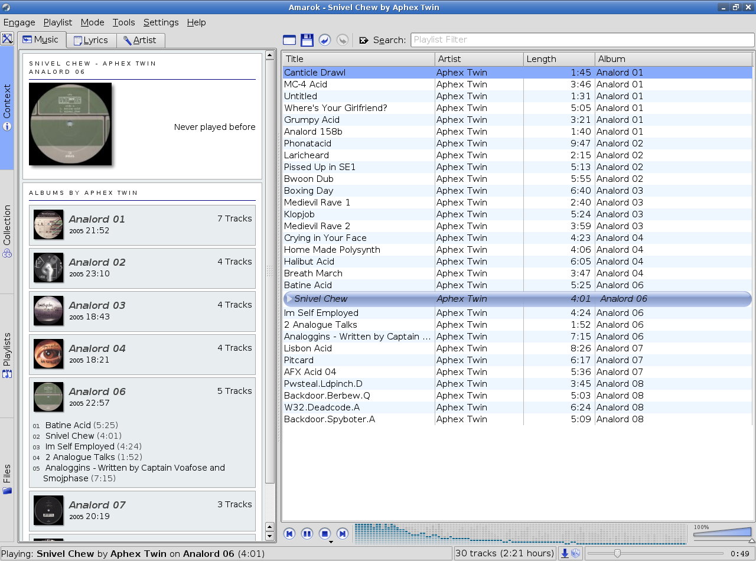Clear the playlist filter with the X-arrow icon
This screenshot has height=561, width=756.
click(364, 40)
